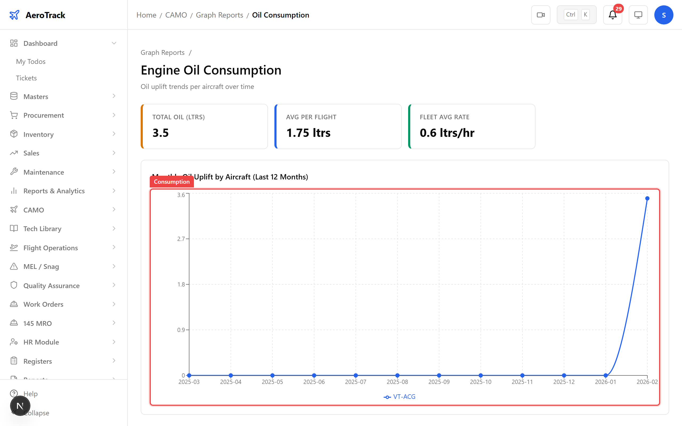This screenshot has width=682, height=426.
Task: Open the Tickets menu item
Action: (26, 78)
